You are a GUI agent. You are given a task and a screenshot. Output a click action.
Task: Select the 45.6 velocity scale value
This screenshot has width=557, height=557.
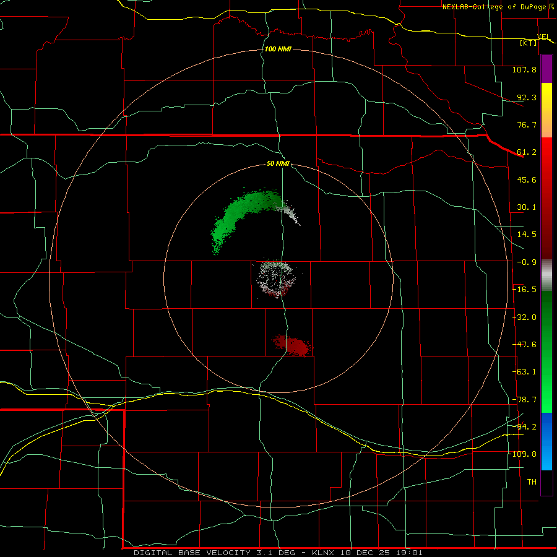pos(527,179)
